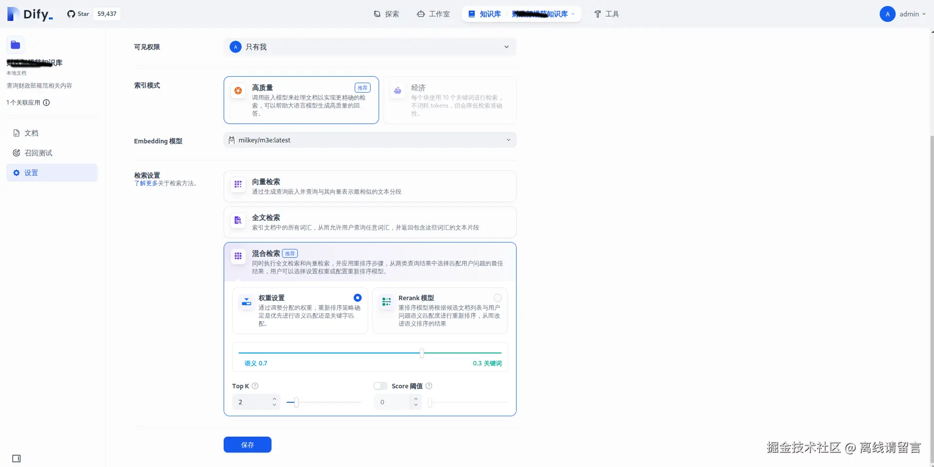Click the piggy bank 经济 mode icon
The width and height of the screenshot is (934, 467).
pyautogui.click(x=398, y=91)
